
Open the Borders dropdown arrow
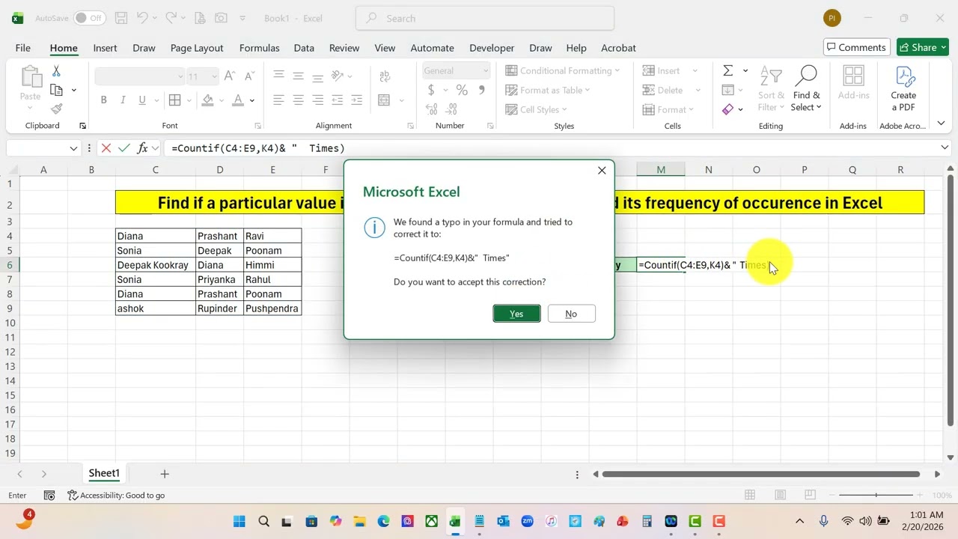[x=190, y=100]
